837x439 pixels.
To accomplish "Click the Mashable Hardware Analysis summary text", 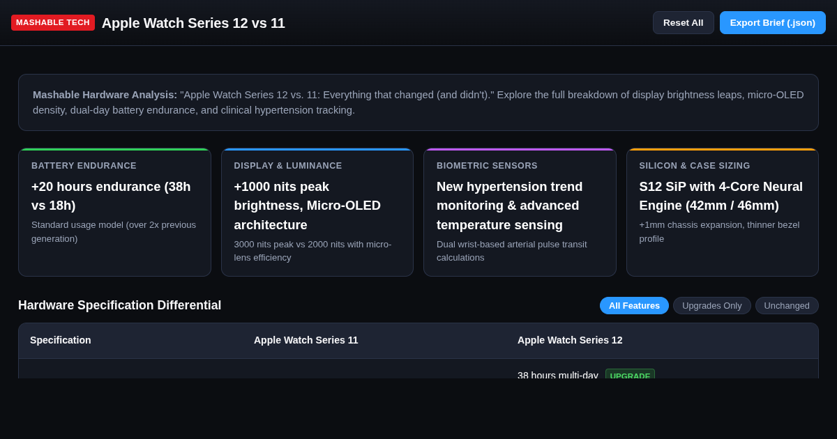I will pos(418,102).
